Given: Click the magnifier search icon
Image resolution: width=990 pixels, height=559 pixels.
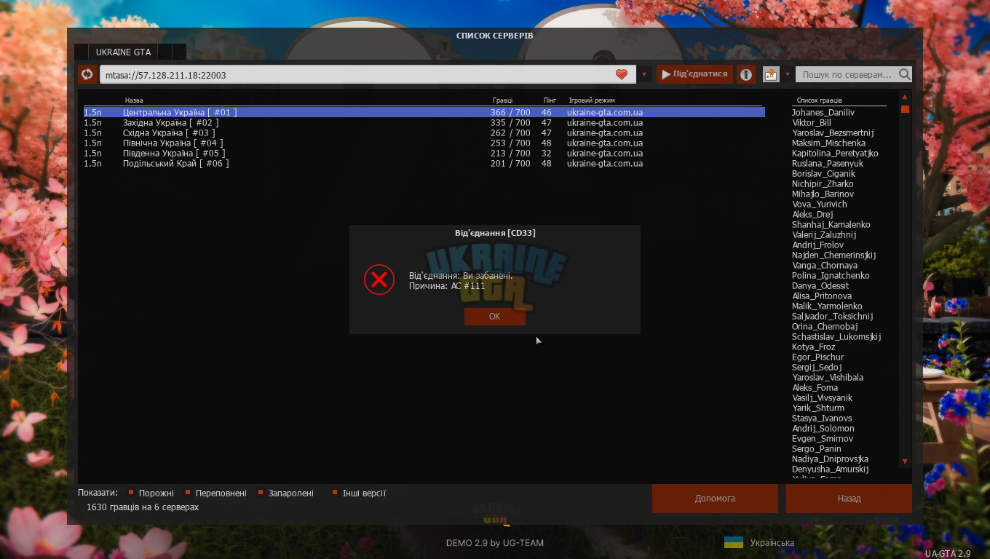Looking at the screenshot, I should [x=904, y=74].
